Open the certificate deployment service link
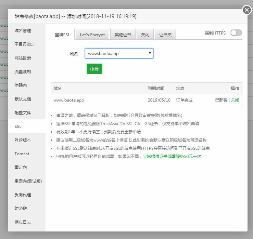The height and width of the screenshot is (239, 253). pyautogui.click(x=172, y=157)
